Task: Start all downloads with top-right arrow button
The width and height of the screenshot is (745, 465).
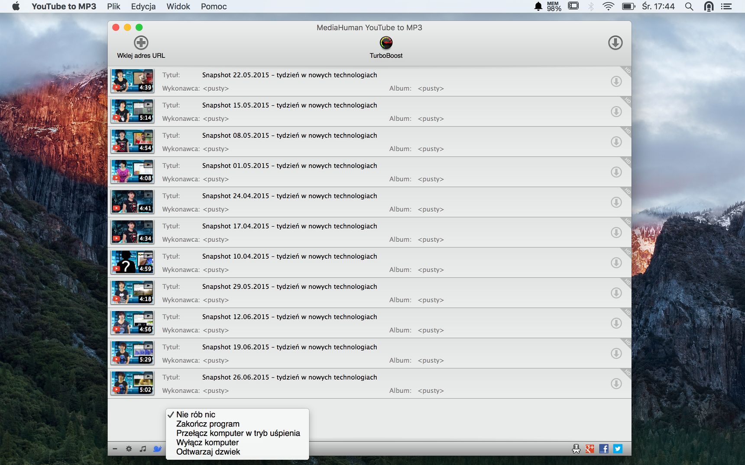Action: point(615,43)
